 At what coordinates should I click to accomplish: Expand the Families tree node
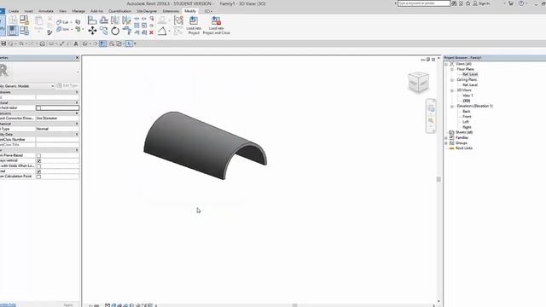pos(446,138)
